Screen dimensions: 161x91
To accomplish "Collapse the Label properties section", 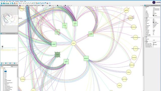I will click(145, 18).
